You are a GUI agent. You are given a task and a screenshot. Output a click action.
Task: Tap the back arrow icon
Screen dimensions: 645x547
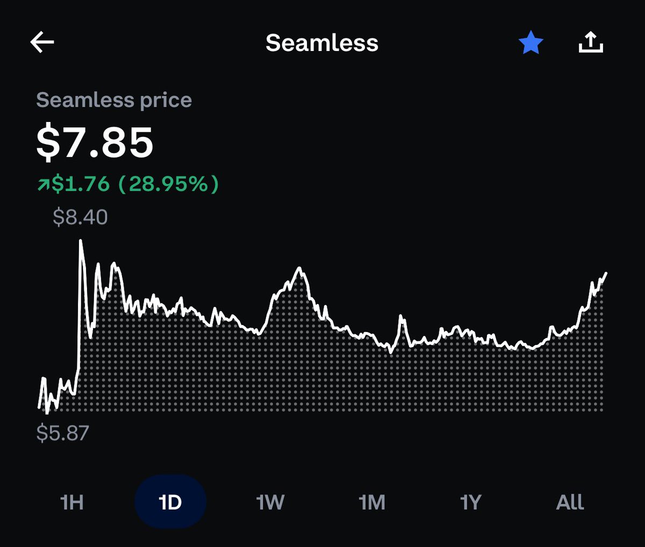coord(42,42)
